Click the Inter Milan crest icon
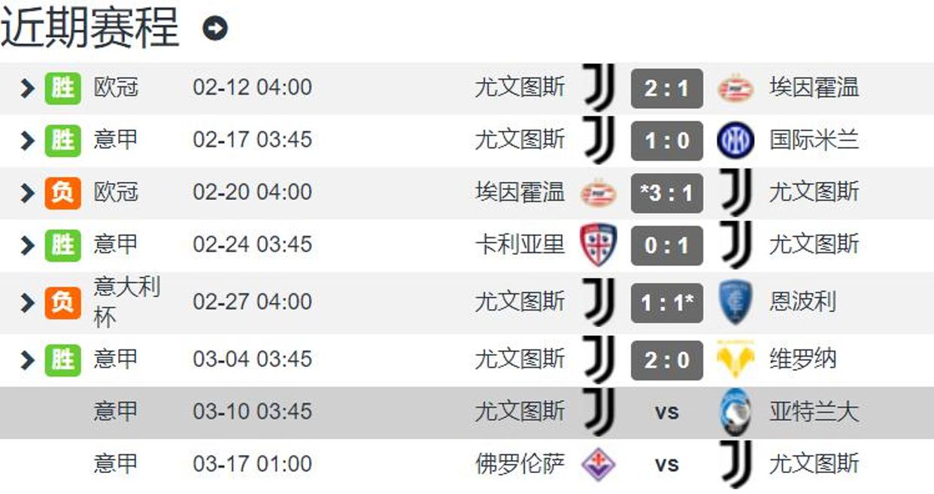934x494 pixels. coord(735,141)
